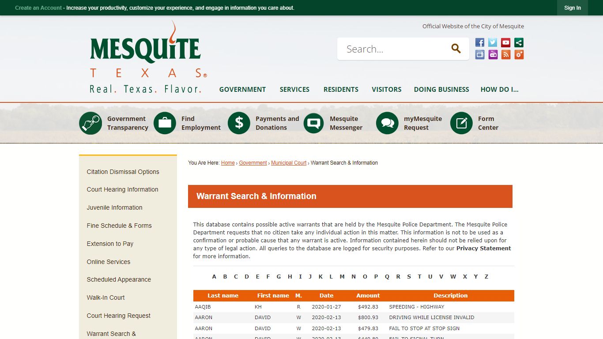Select DRIVING WHILE LICENSE INVALID description
Viewport: 603px width, 339px height.
point(432,317)
